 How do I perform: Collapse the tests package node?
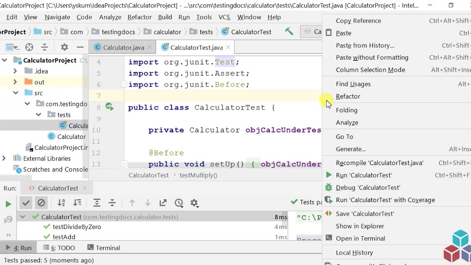[39, 115]
